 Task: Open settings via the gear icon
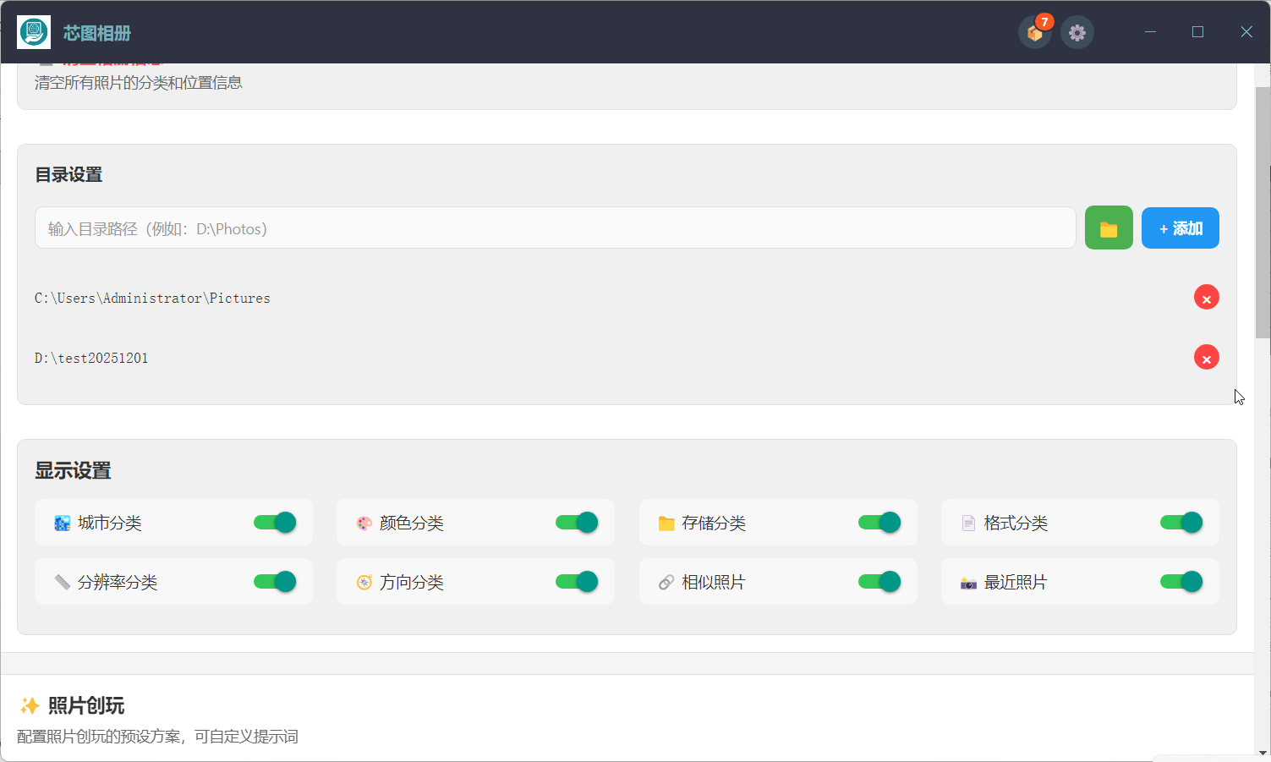tap(1077, 33)
